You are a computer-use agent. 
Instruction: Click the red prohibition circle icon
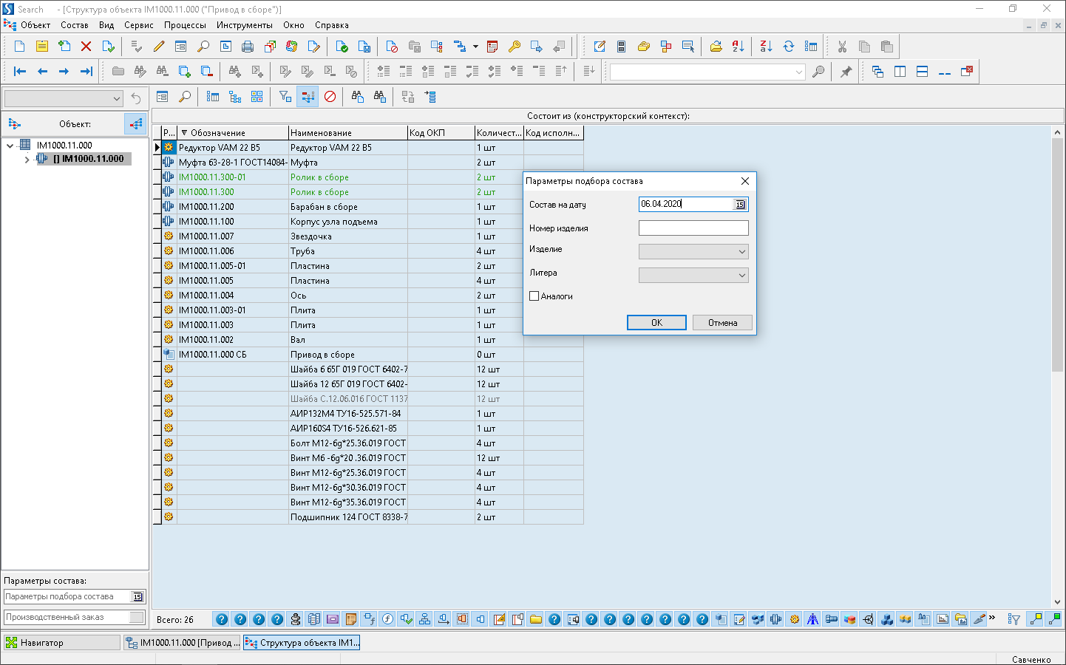point(330,97)
